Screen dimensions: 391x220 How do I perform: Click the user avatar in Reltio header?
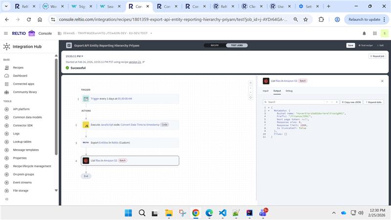point(385,33)
